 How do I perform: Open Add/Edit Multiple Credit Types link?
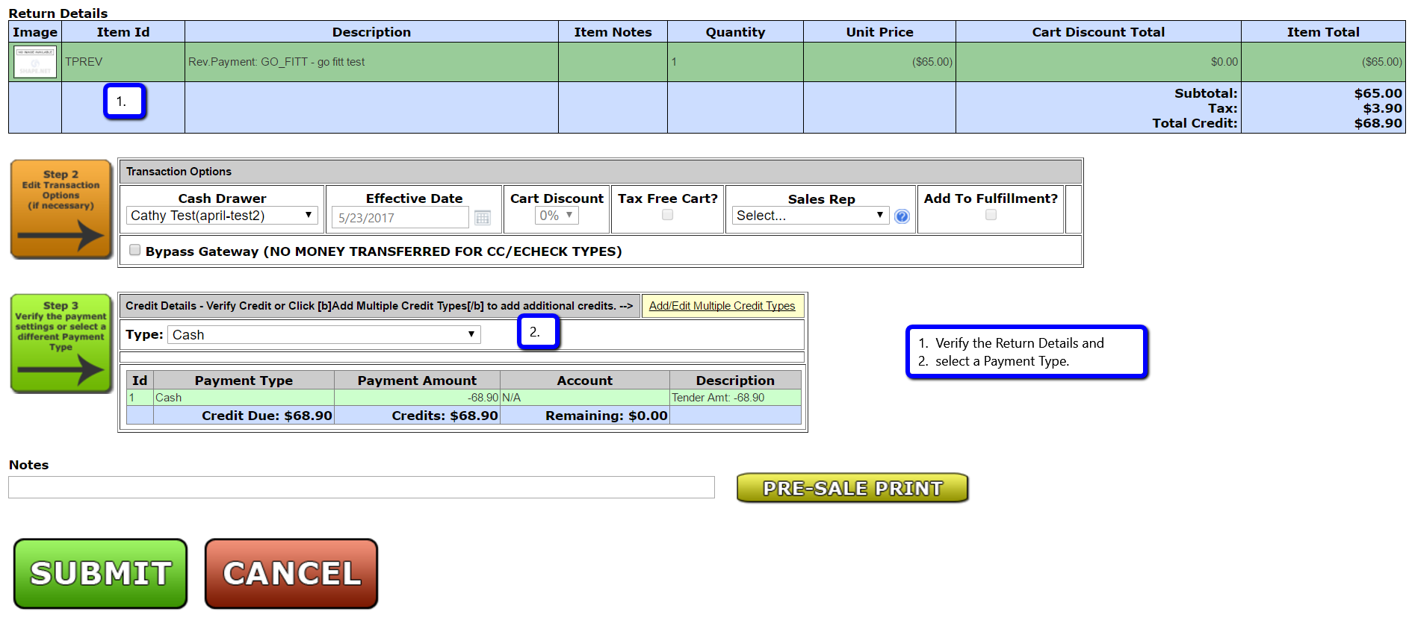pos(722,306)
